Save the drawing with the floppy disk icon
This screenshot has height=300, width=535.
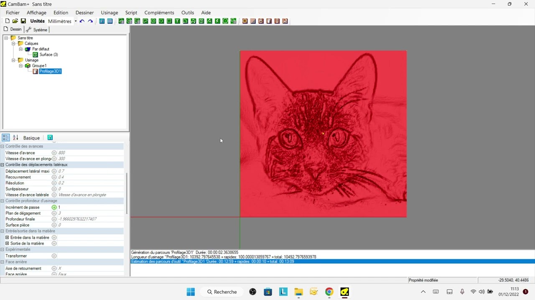pyautogui.click(x=23, y=21)
